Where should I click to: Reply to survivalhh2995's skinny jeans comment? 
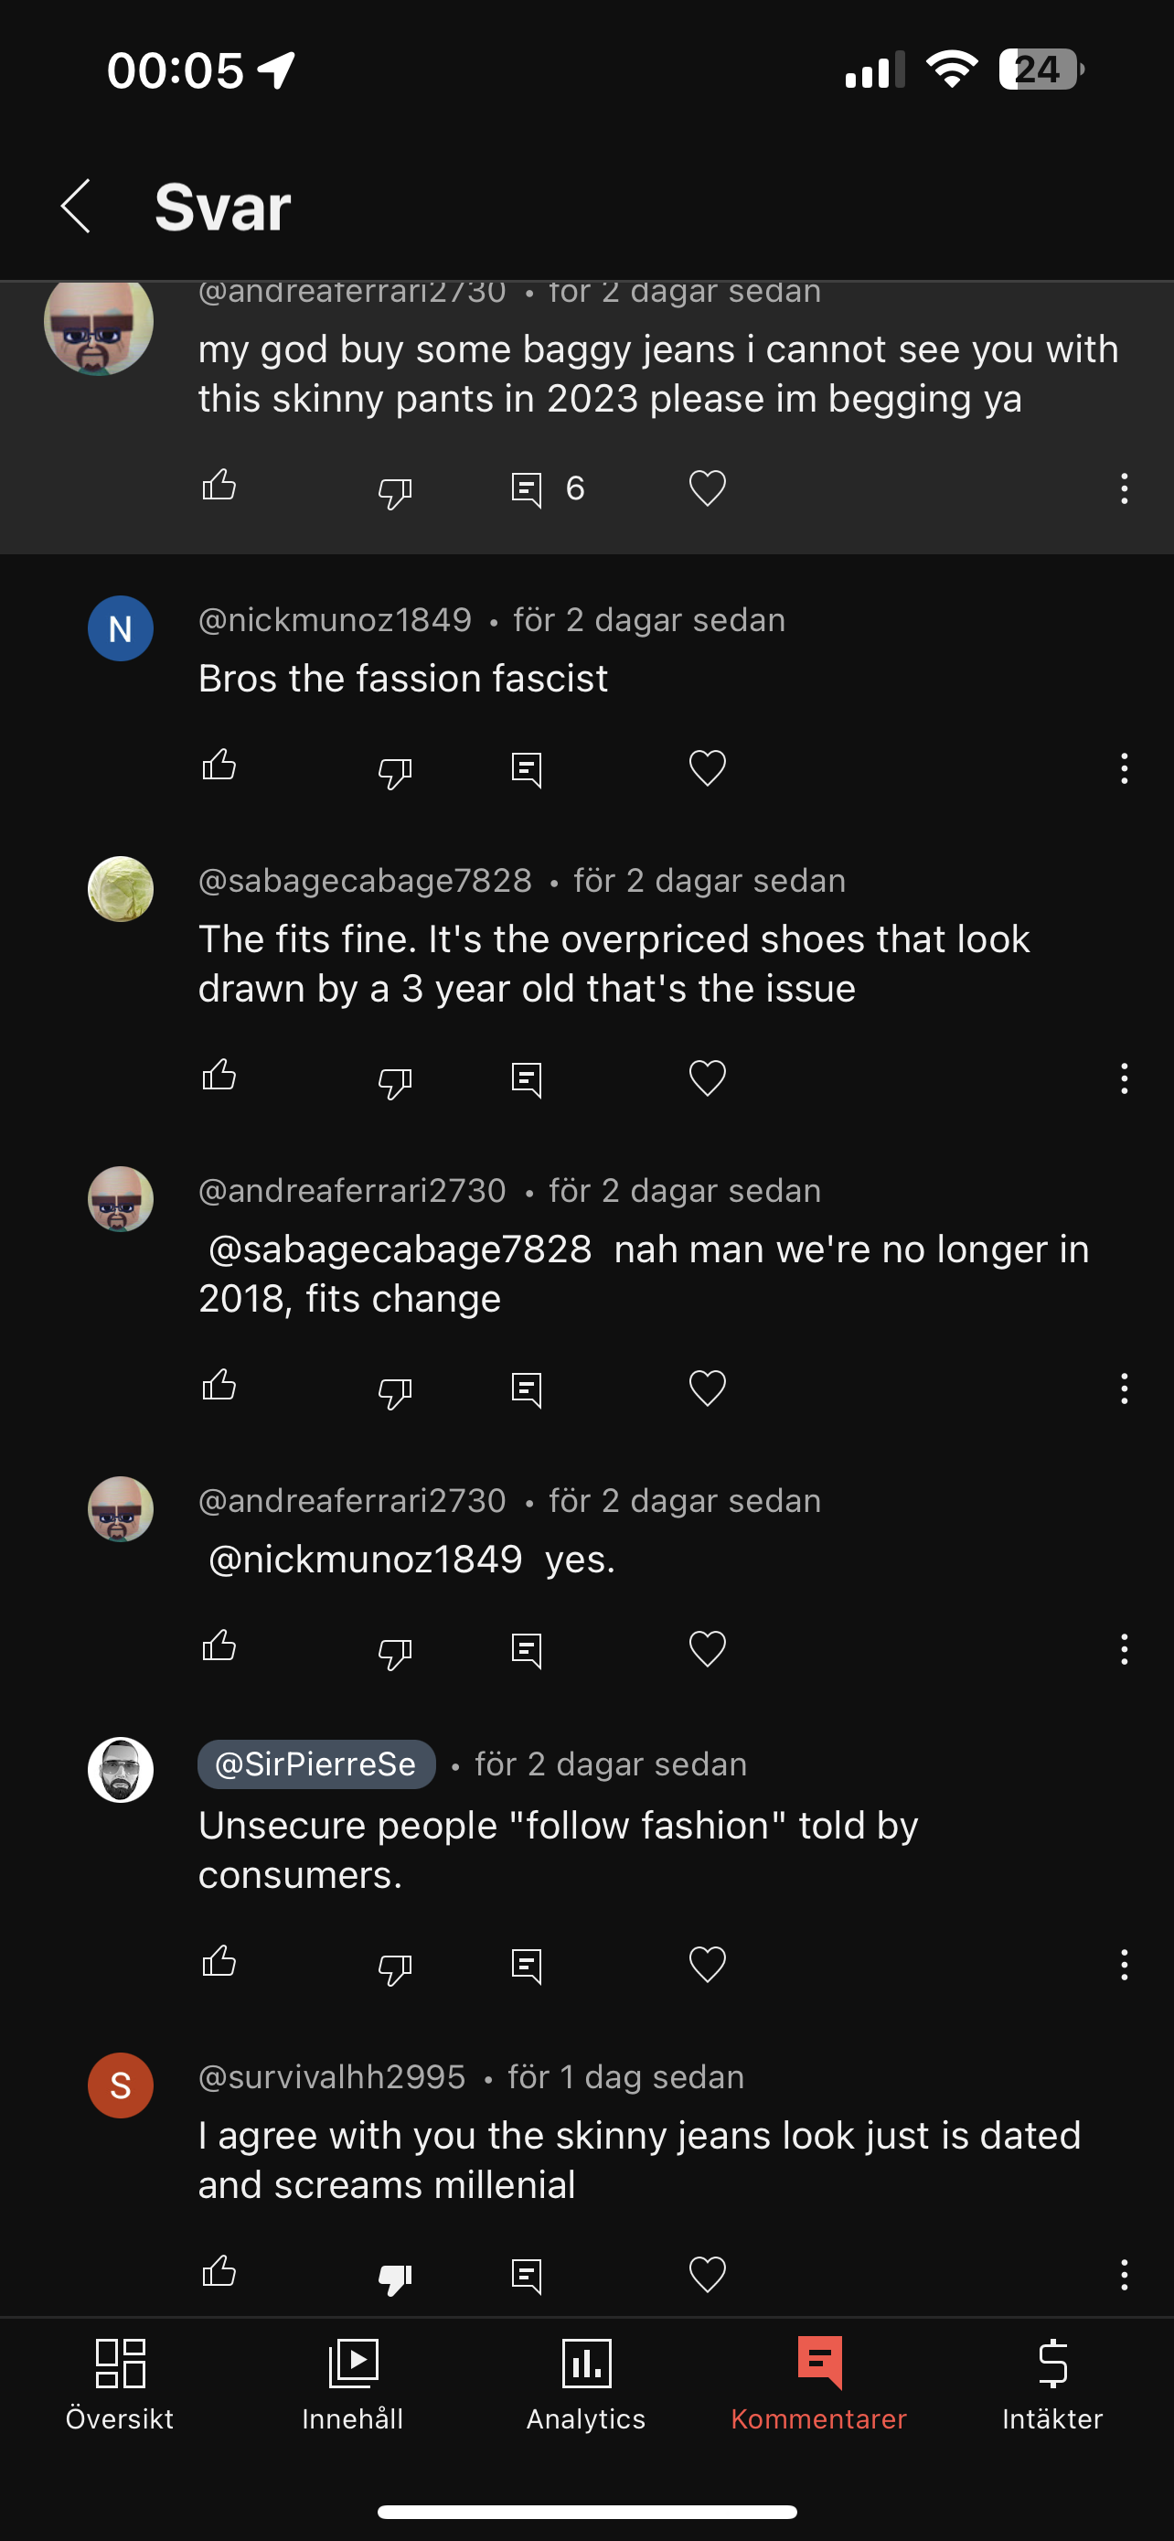click(527, 2276)
